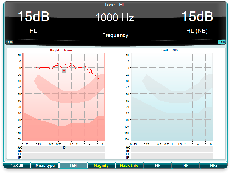Open the Meas.type selector
Screen dimensions: 231x174
pyautogui.click(x=45, y=166)
